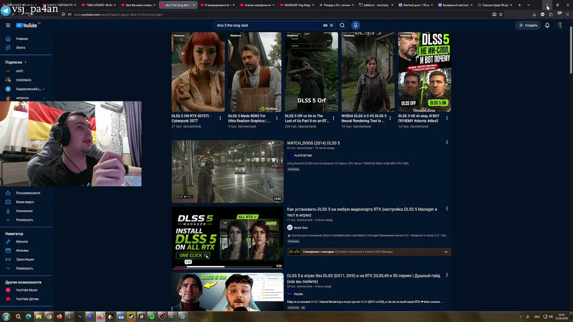Screen dimensions: 573x322
Task: Open the WATCH_DOGS (2014) DLSS 5 title
Action: click(313, 143)
